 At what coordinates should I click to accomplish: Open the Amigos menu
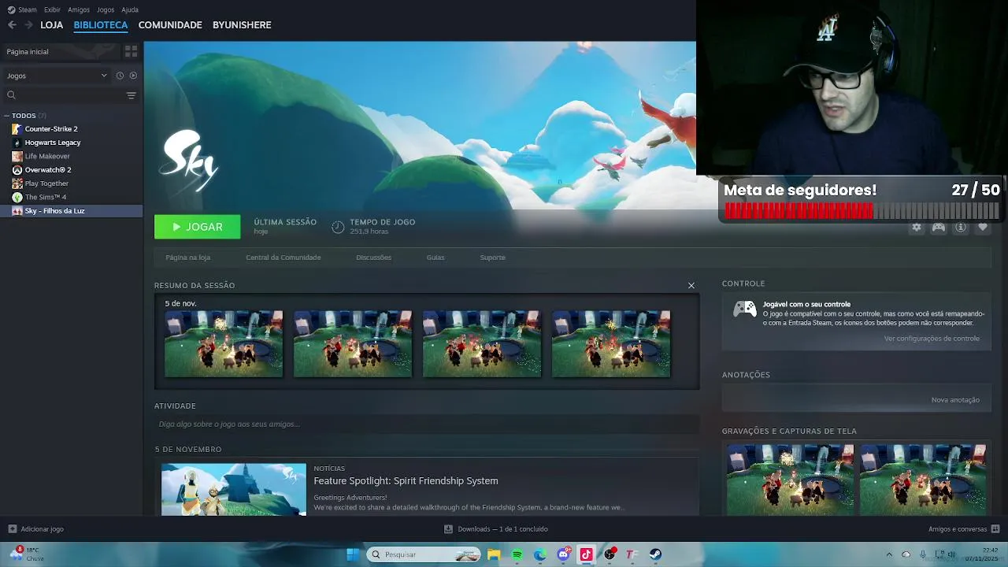[x=79, y=9]
